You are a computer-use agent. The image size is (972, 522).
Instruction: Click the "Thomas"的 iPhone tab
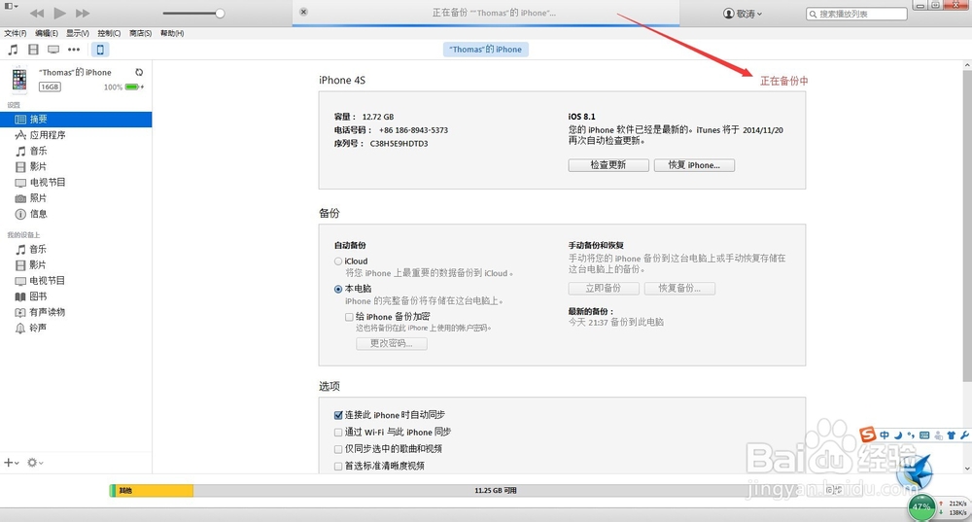[x=485, y=50]
